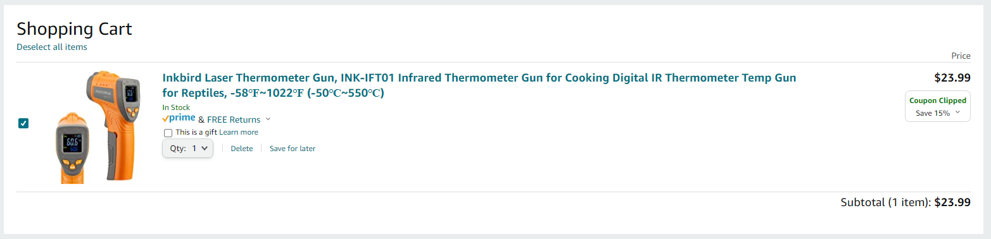The image size is (991, 239).
Task: Expand the Save 15% coupon details arrow
Action: coord(957,113)
